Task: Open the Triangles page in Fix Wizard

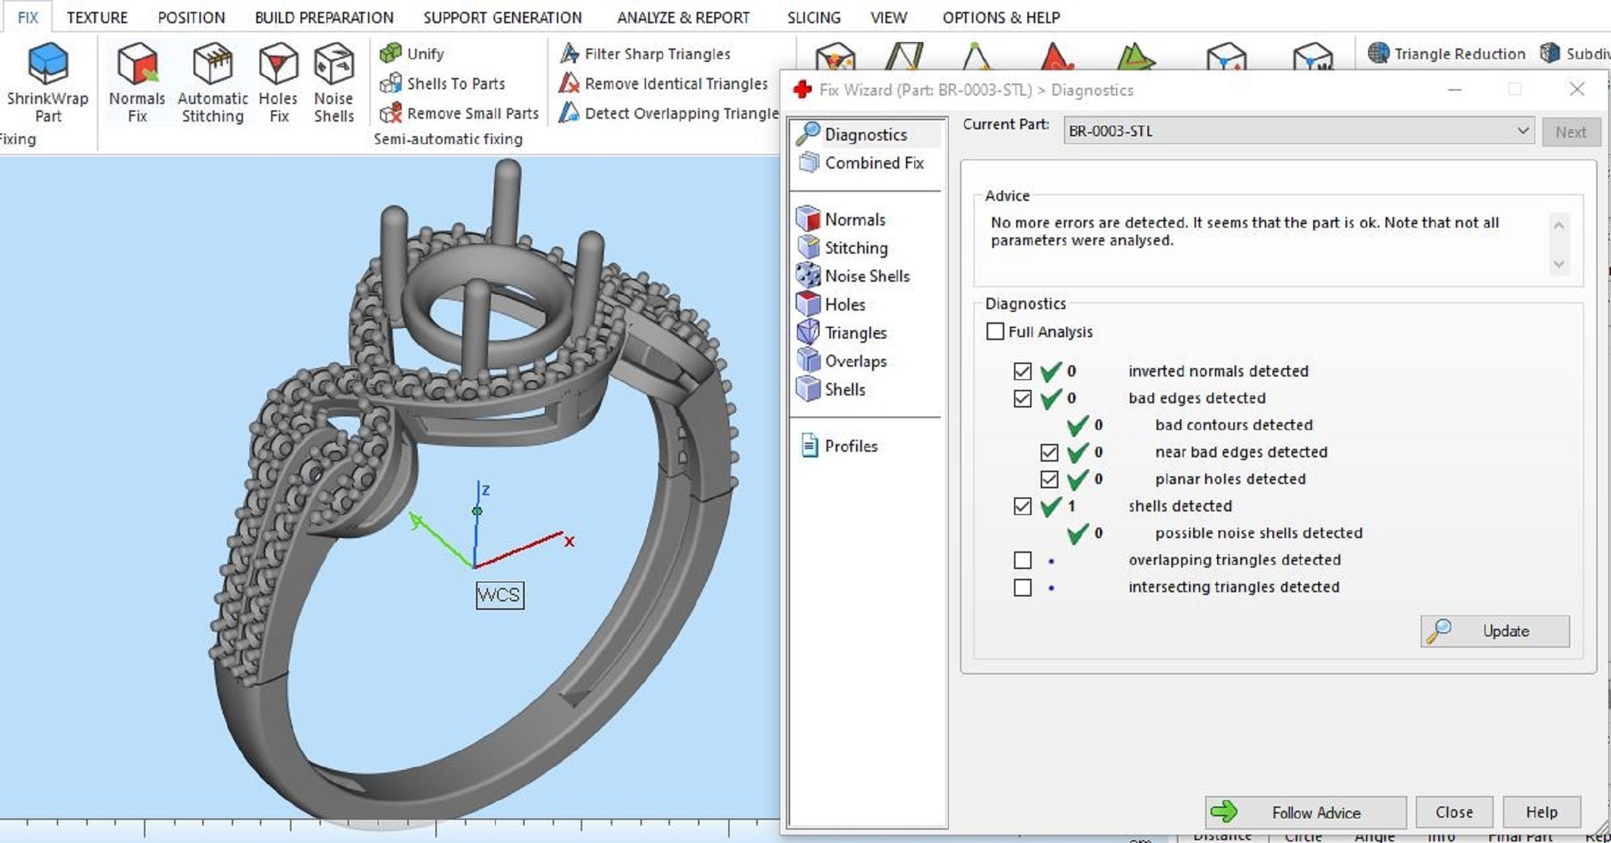Action: tap(841, 332)
